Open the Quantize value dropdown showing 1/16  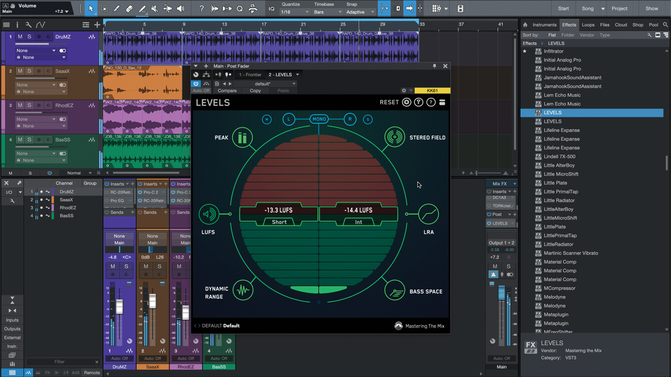click(296, 10)
